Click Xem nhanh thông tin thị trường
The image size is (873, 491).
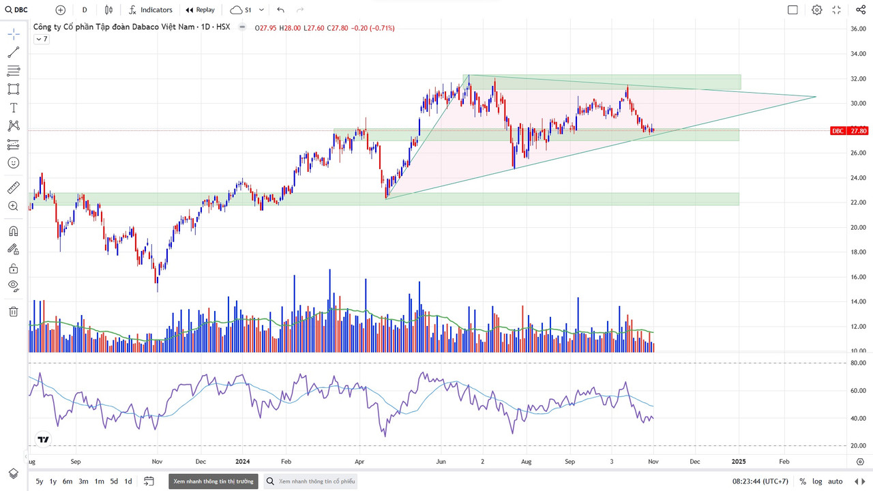(x=213, y=481)
